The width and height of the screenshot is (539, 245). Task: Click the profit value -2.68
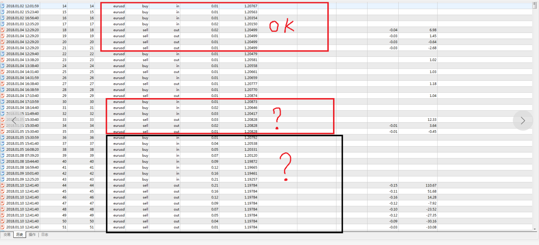click(432, 48)
